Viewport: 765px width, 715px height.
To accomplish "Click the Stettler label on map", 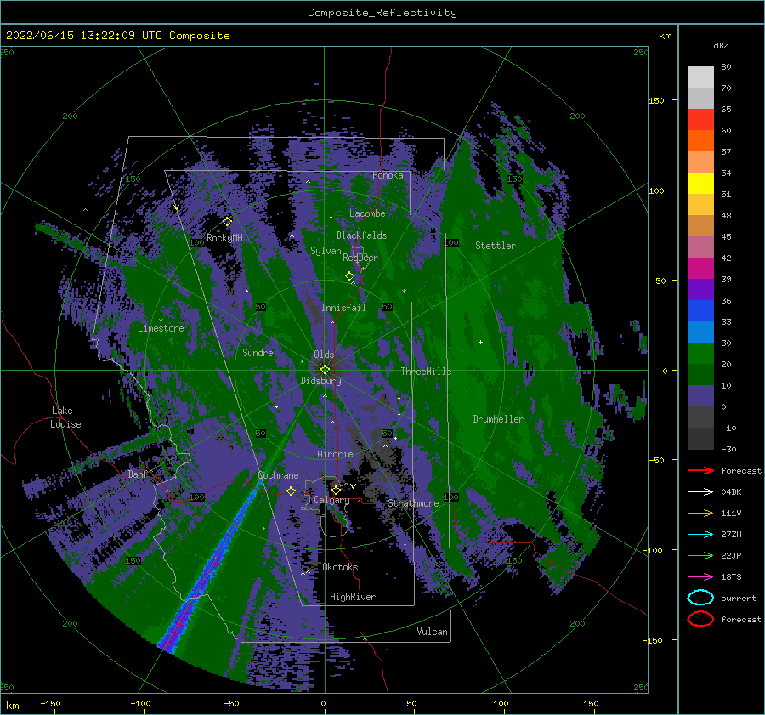I will pyautogui.click(x=496, y=246).
